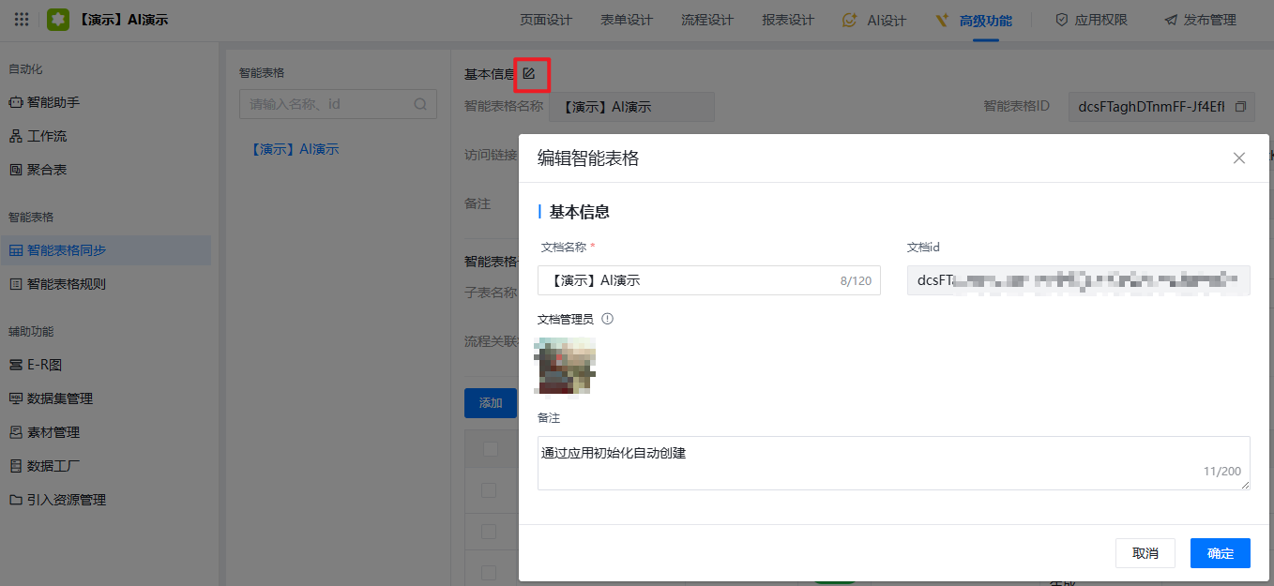Click the edit pencil icon beside 基本信息
The image size is (1274, 586).
[x=529, y=73]
